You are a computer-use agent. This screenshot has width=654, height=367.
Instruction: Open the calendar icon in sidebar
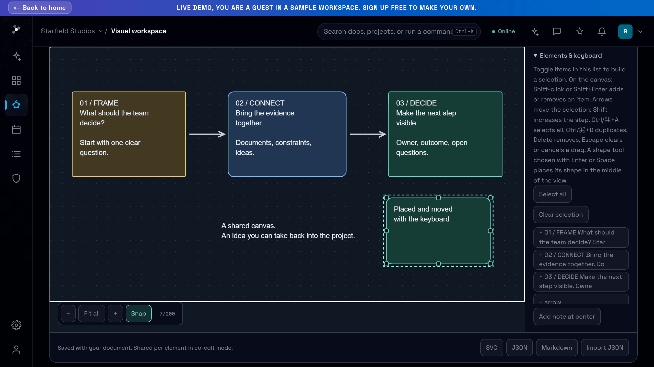tap(16, 129)
